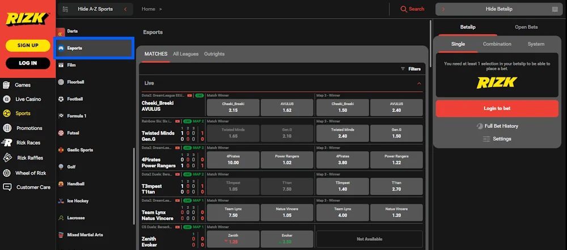Select T1tan Map 3 winner 2.70

396,186
